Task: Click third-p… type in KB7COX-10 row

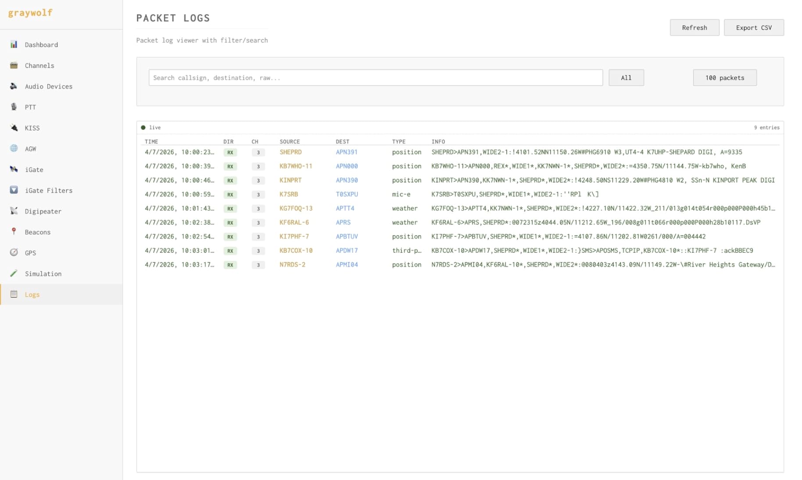Action: (x=406, y=251)
